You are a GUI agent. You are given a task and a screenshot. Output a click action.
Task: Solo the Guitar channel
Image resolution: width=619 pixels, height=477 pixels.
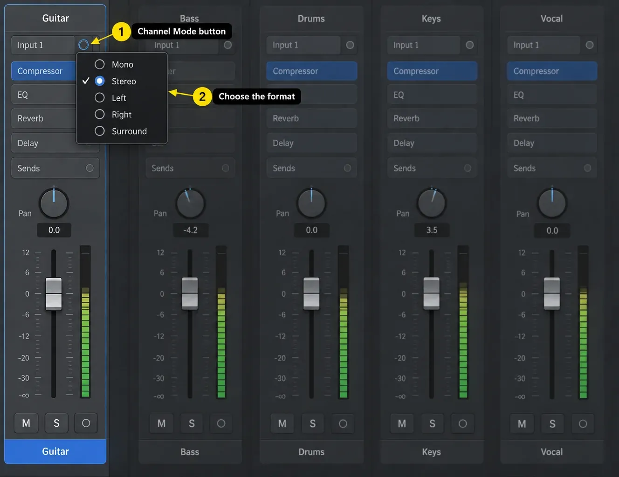(x=56, y=423)
